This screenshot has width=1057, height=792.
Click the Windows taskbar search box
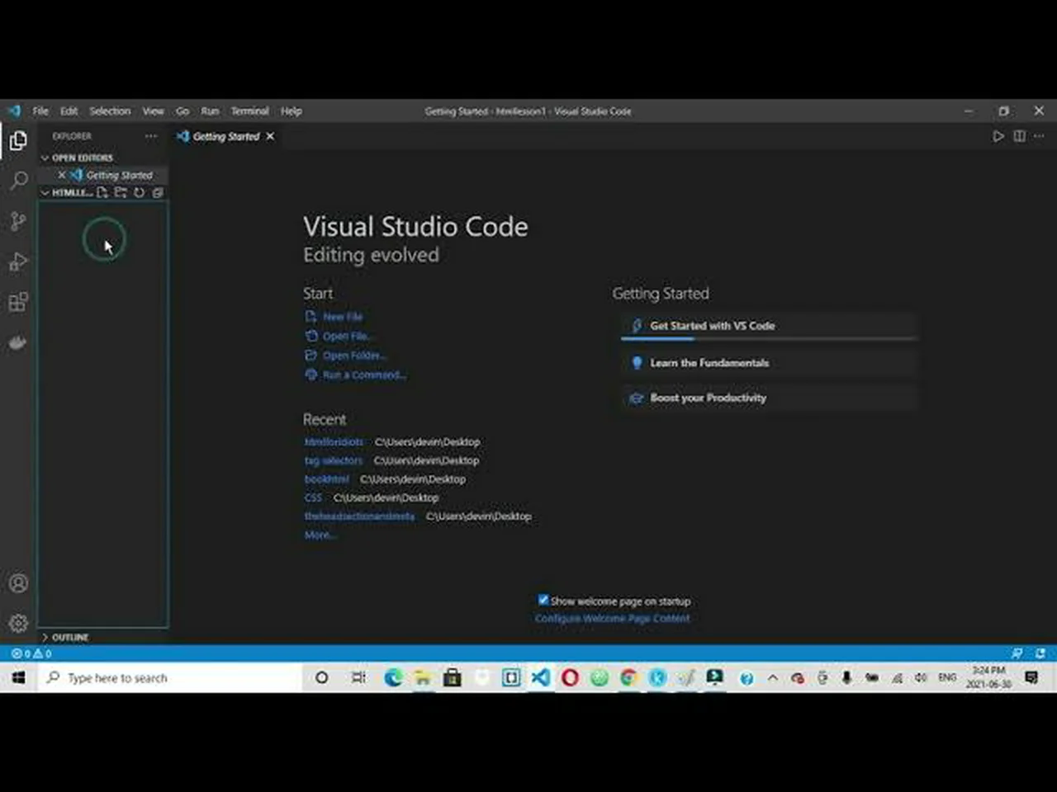(170, 677)
